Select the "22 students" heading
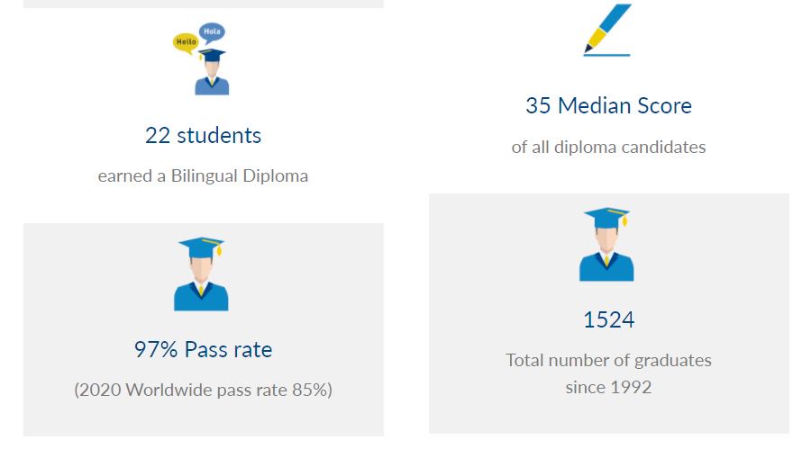The image size is (811, 458). (x=203, y=136)
